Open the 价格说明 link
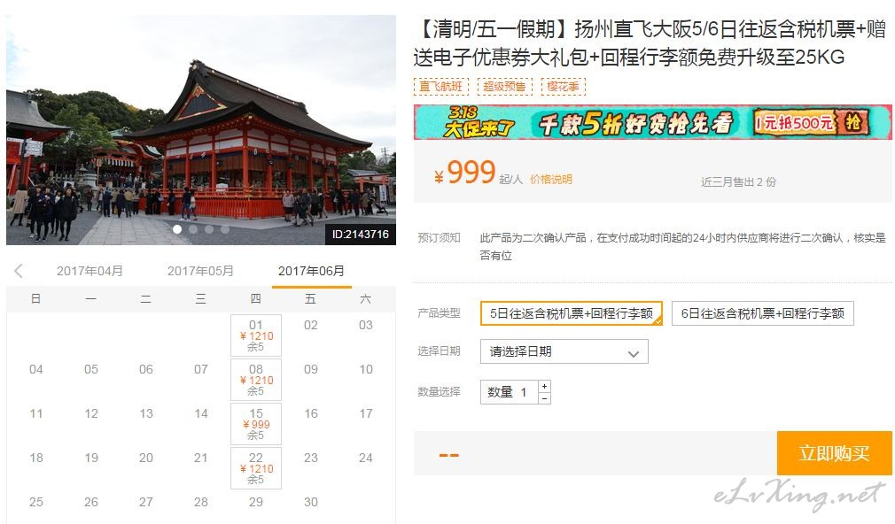Viewport: 895px width, 524px height. tap(551, 180)
